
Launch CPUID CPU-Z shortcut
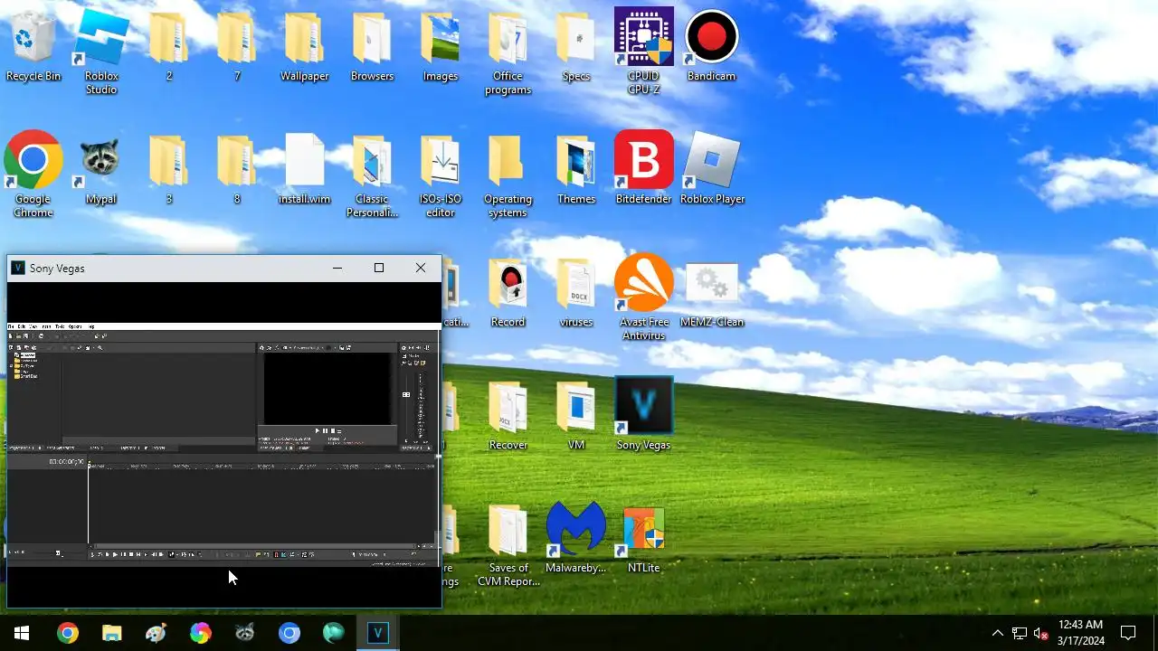(x=644, y=51)
